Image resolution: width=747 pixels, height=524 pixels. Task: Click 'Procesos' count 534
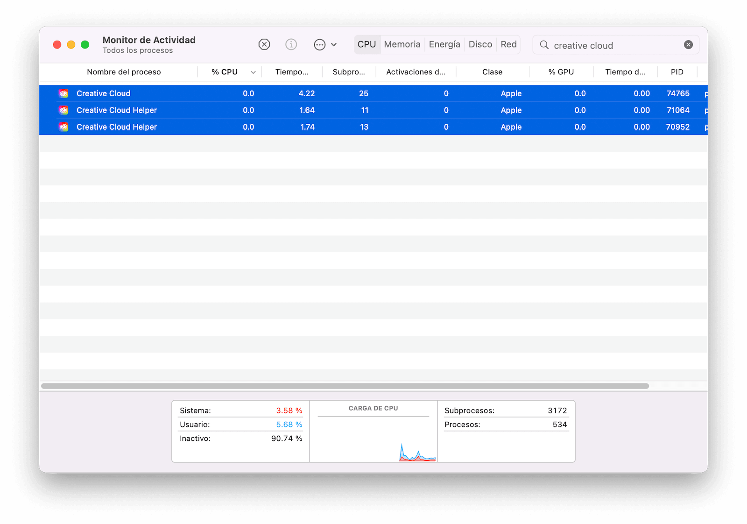pos(560,425)
